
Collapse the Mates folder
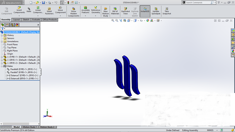tap(2, 66)
